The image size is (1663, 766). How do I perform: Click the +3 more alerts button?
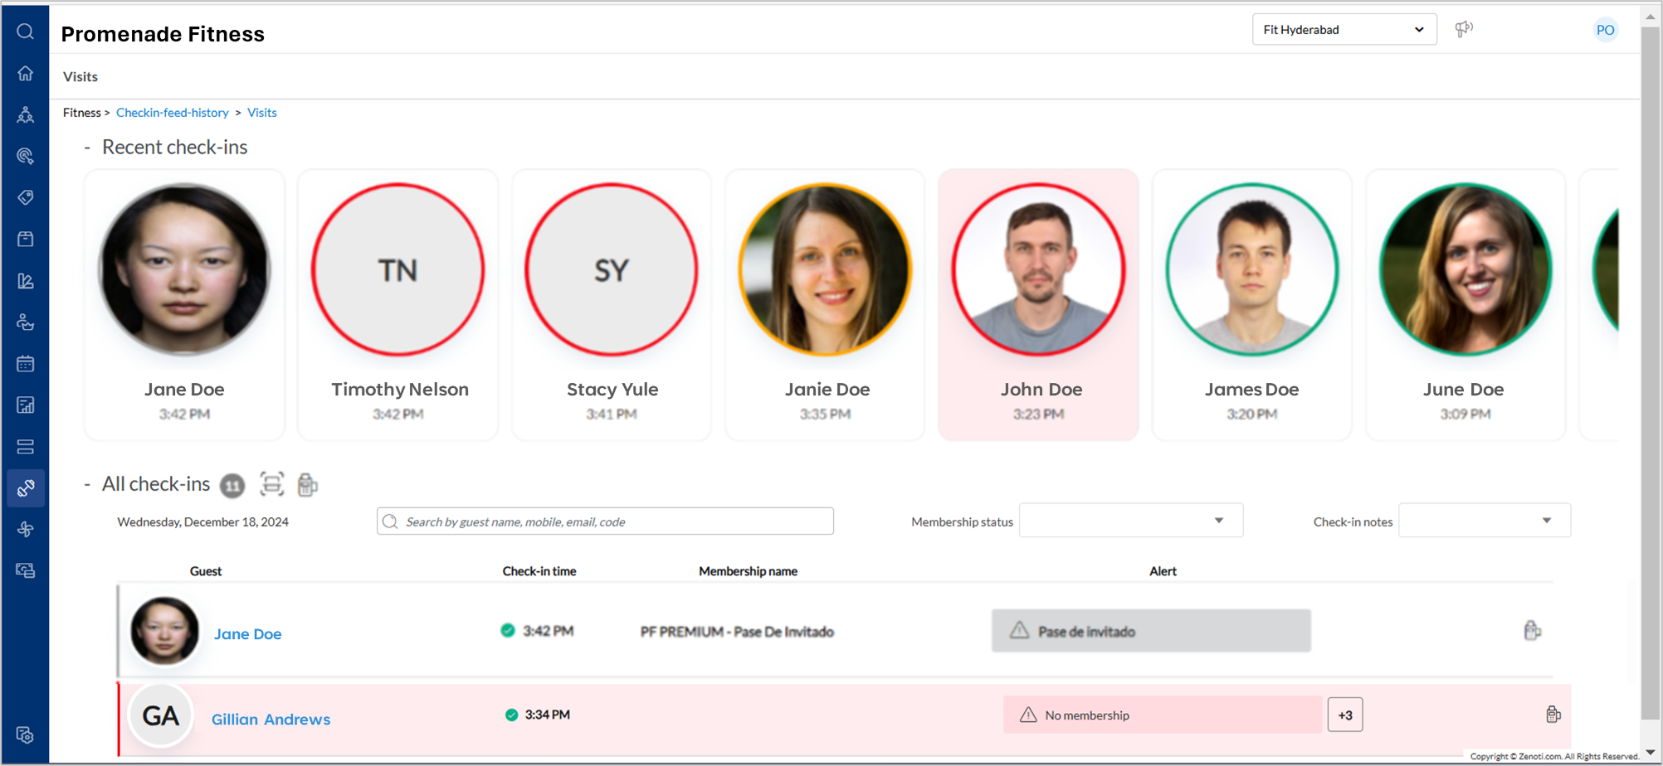tap(1345, 715)
